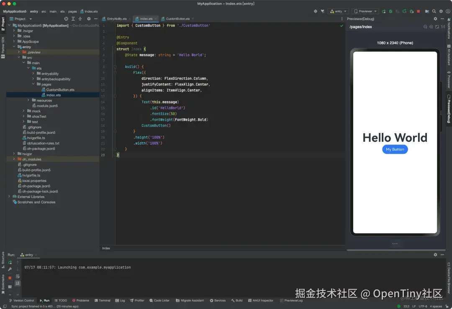The width and height of the screenshot is (452, 309).
Task: Click the Index breadcrumb below editor
Action: point(106,248)
